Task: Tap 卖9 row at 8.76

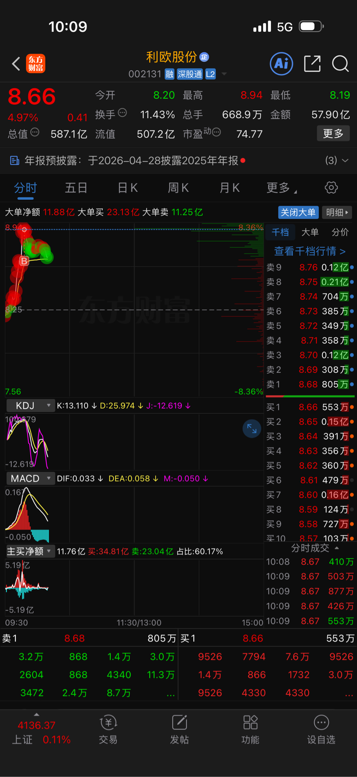Action: (x=310, y=267)
